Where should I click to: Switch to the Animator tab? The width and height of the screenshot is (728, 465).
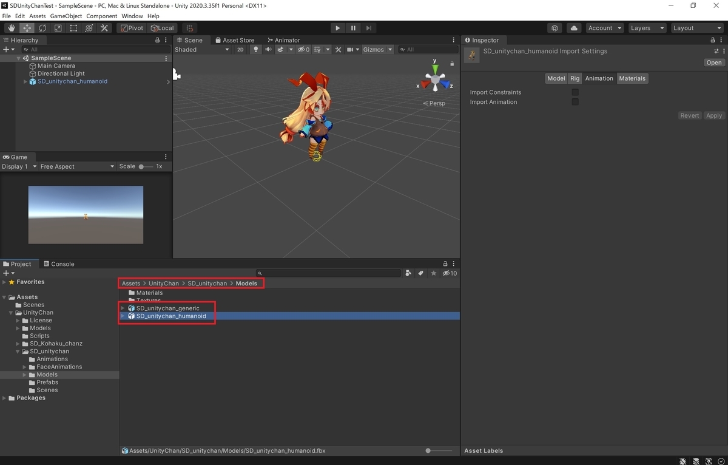pos(284,40)
